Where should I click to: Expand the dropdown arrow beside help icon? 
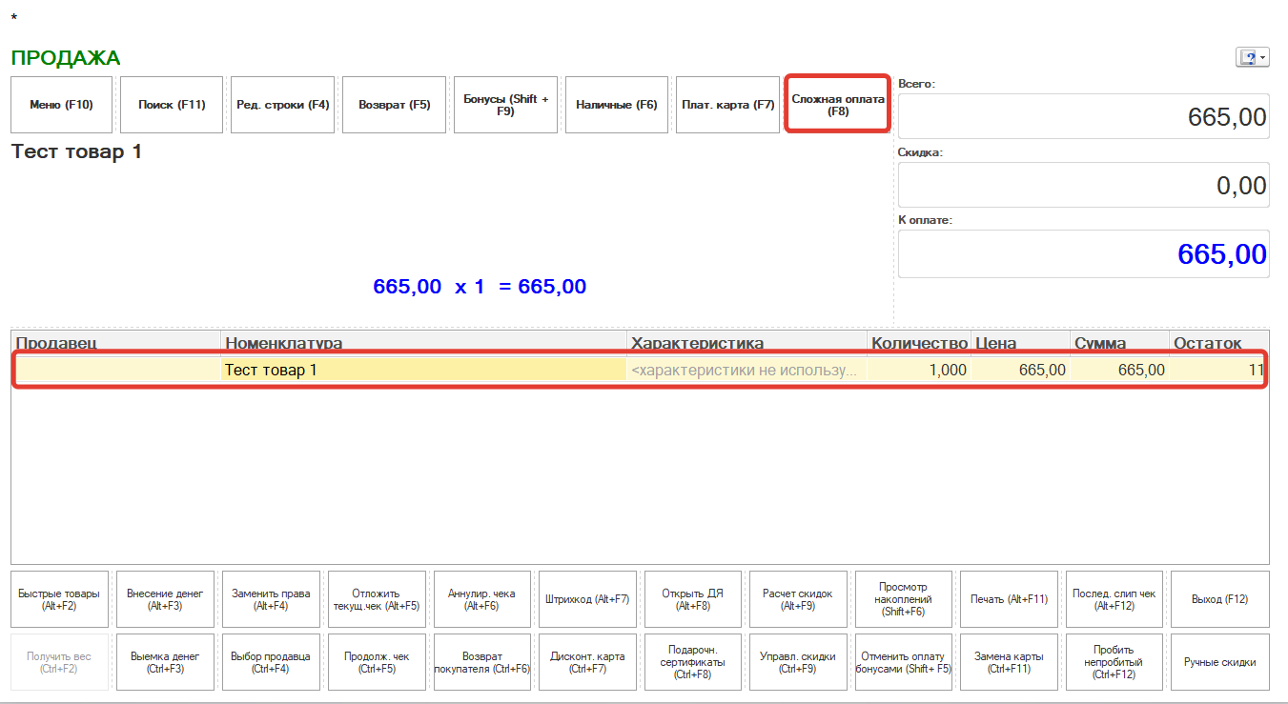1263,58
